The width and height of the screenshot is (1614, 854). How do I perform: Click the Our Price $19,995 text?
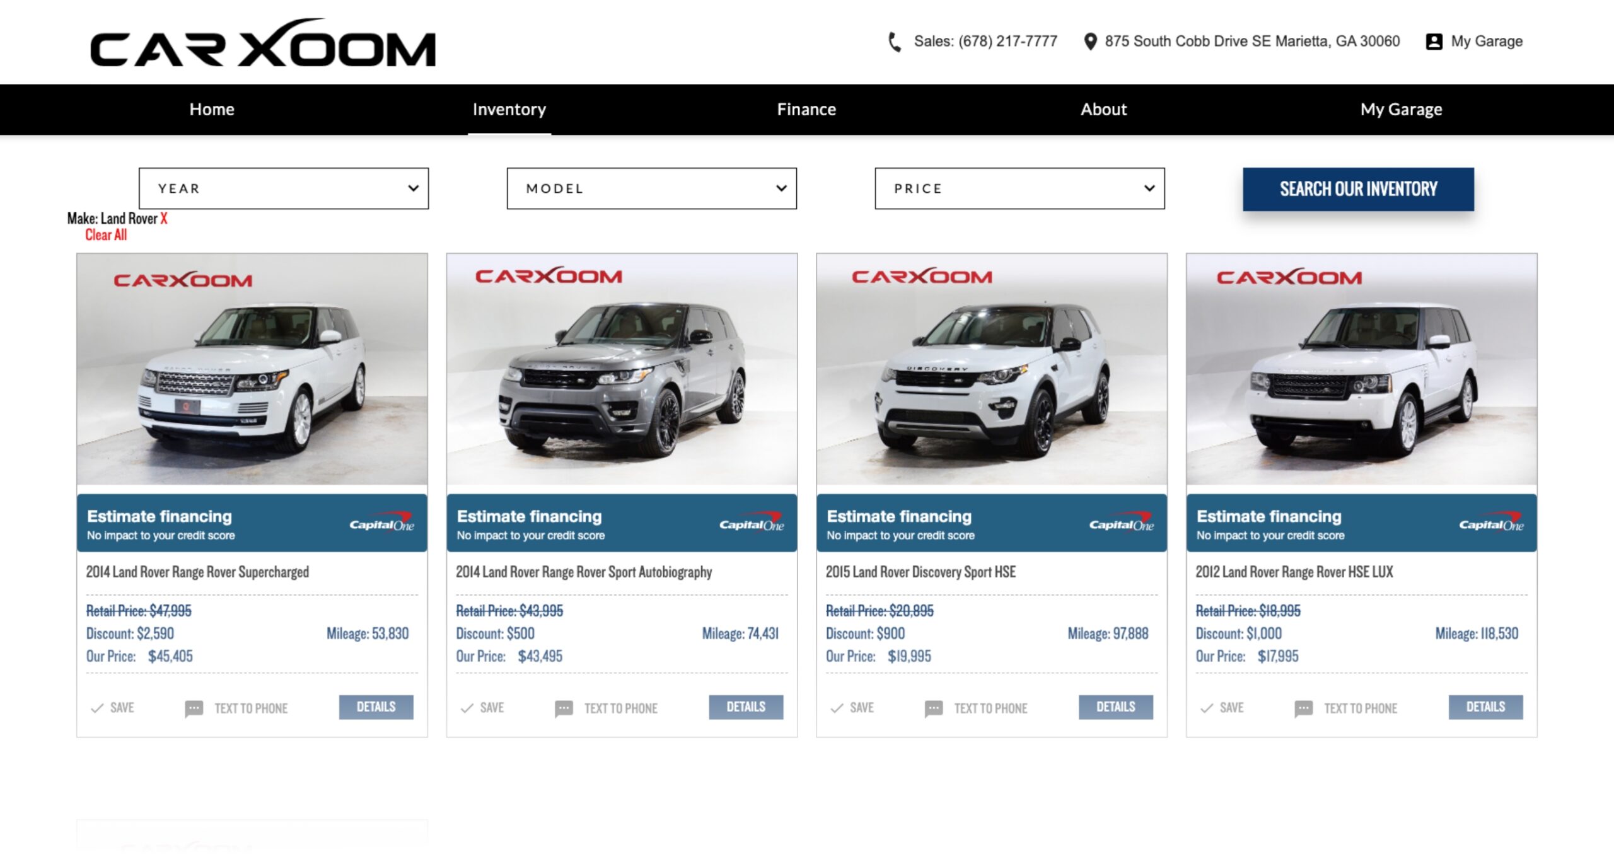(878, 657)
